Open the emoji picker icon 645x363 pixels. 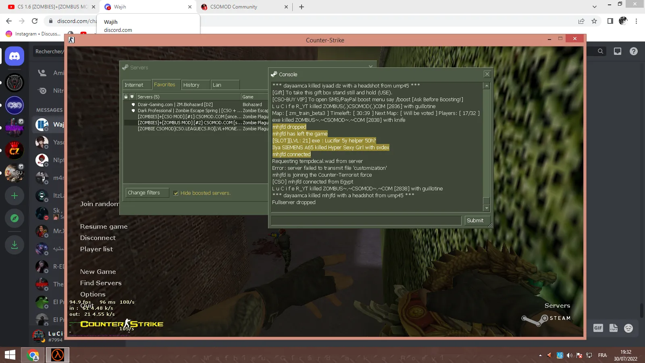click(x=628, y=328)
